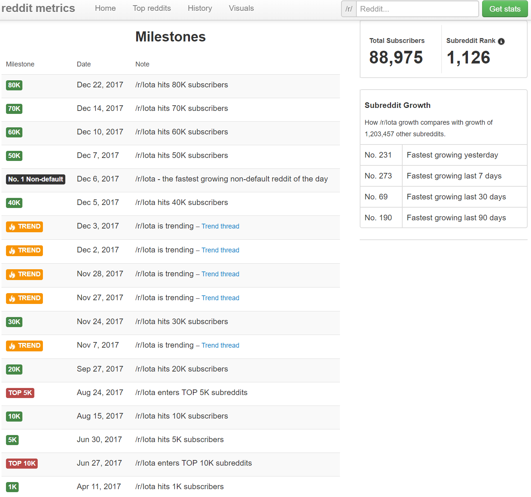
Task: Go to the History page
Action: [x=200, y=8]
